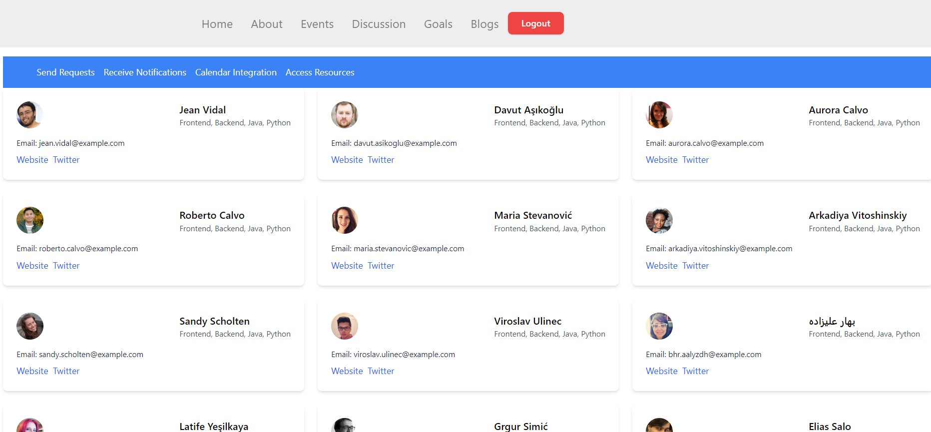Open Sandy Scholten's Twitter link

click(66, 371)
